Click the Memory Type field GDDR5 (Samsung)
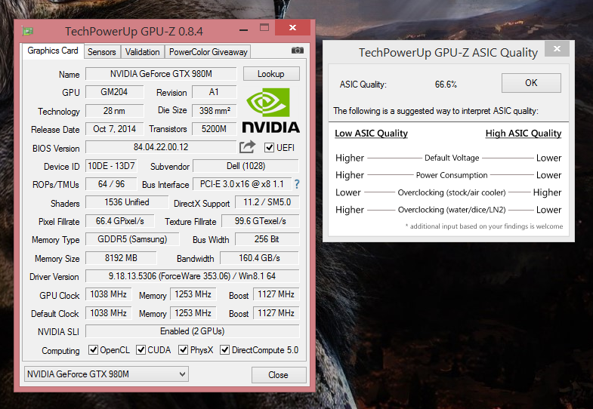Screen dimensions: 593x409 coord(132,239)
